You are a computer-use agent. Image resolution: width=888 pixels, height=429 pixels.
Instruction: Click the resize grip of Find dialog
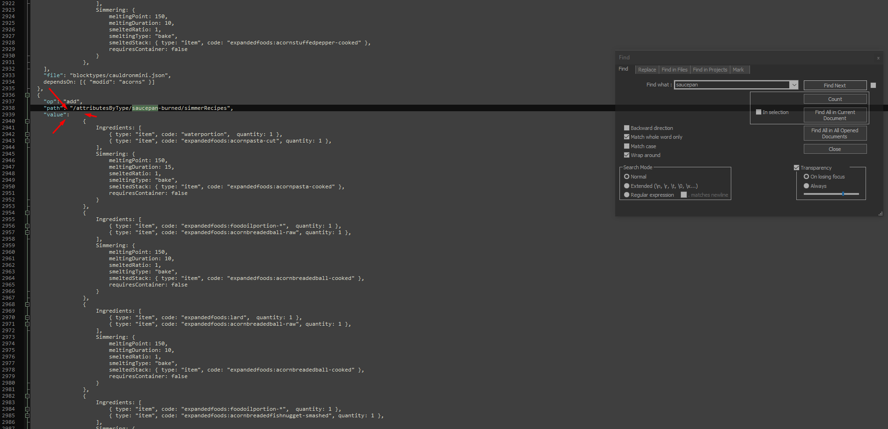tap(880, 214)
